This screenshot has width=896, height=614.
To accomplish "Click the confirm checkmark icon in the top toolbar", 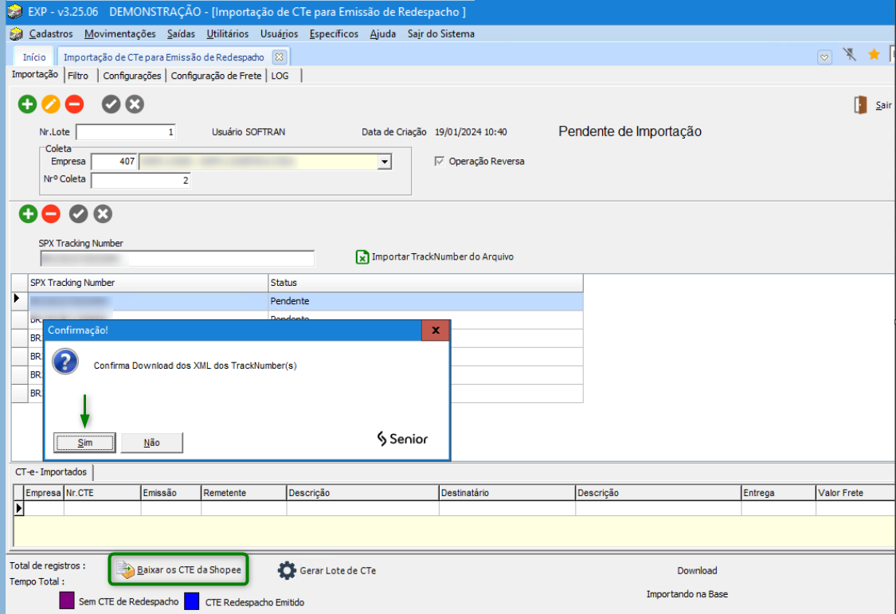I will point(111,104).
